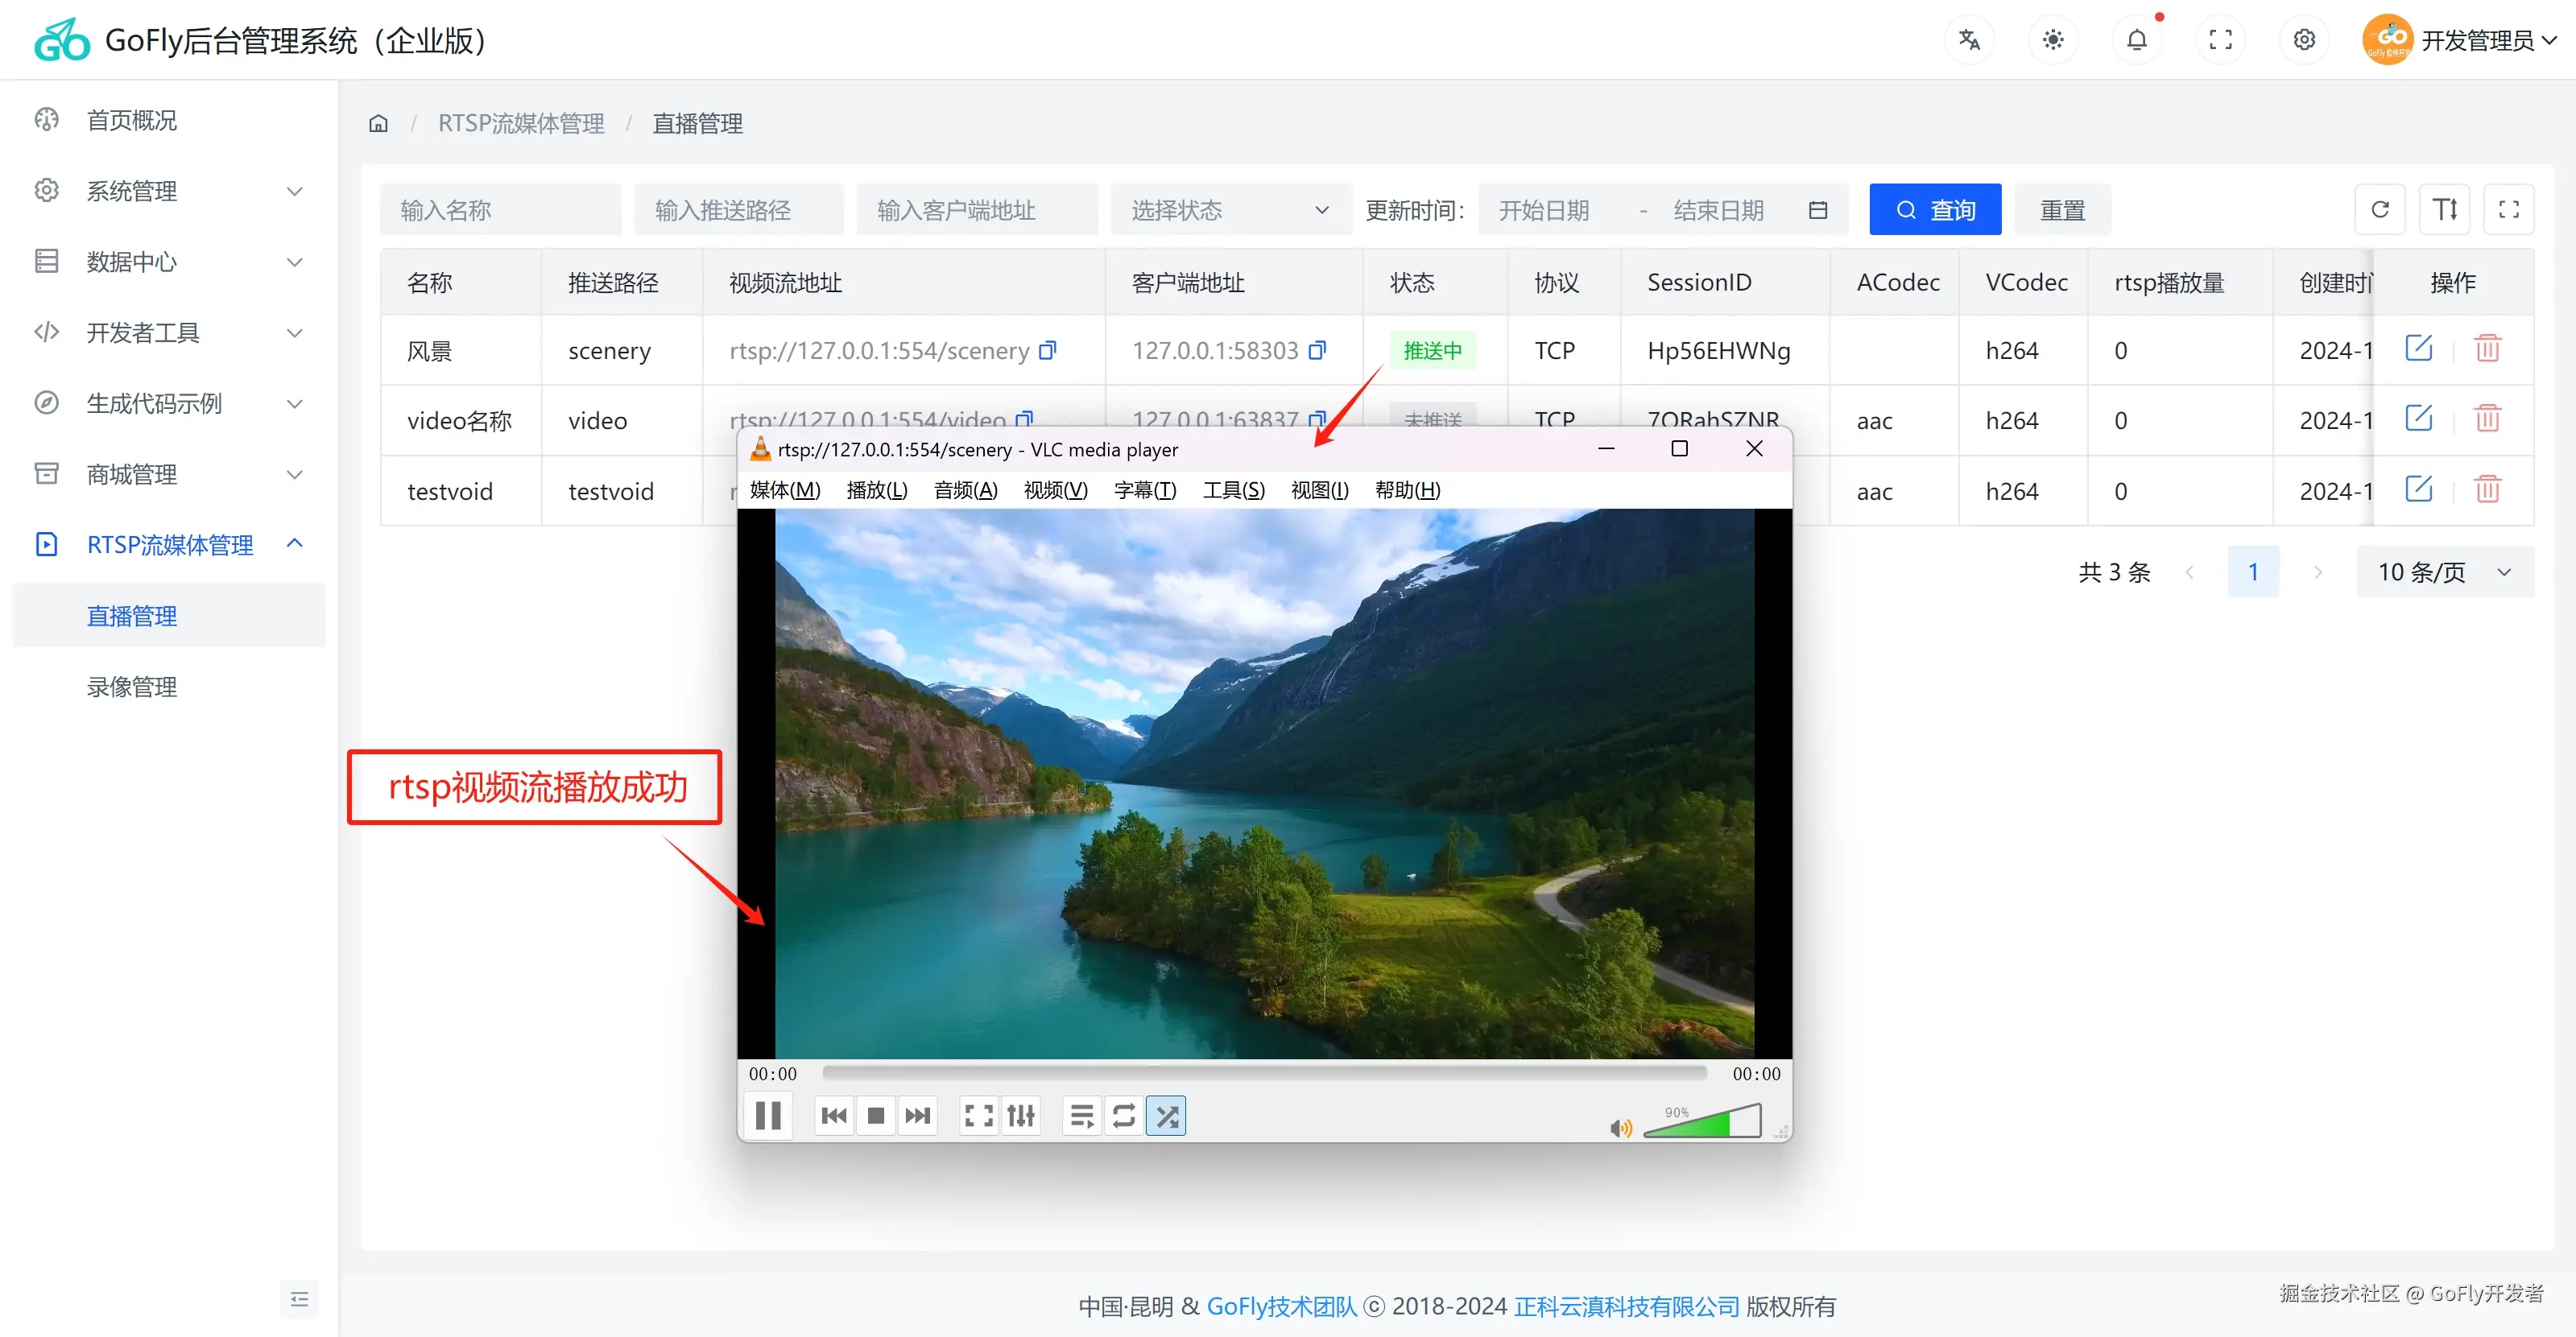Switch language with translate icon
The height and width of the screenshot is (1337, 2576).
tap(1969, 40)
